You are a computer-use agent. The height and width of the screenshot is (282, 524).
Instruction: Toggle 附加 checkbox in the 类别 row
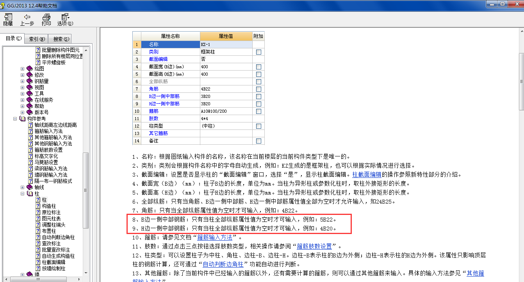(x=258, y=52)
